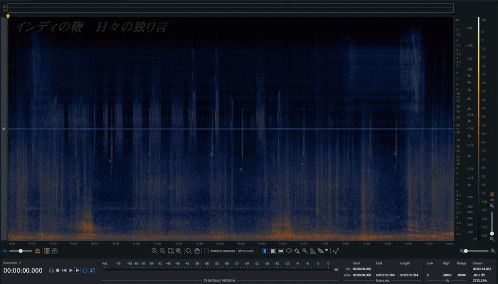Toggle headphone monitoring icon

point(51,270)
